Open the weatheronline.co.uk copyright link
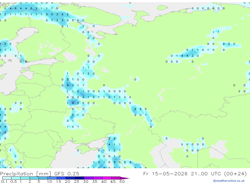Screen dimensions: 250x183 [229, 181]
